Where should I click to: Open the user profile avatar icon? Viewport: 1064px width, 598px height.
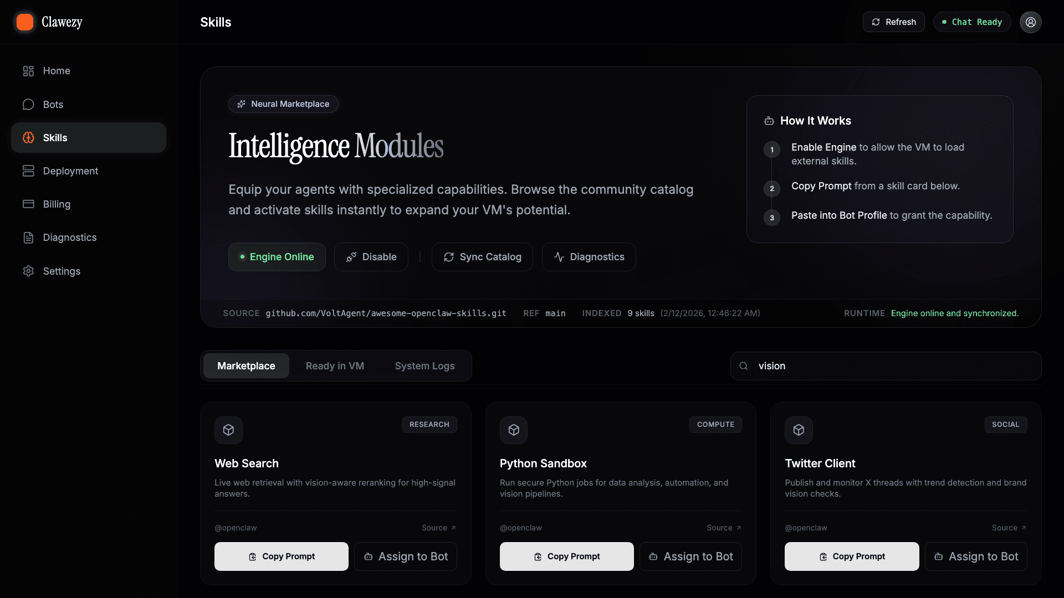1030,22
